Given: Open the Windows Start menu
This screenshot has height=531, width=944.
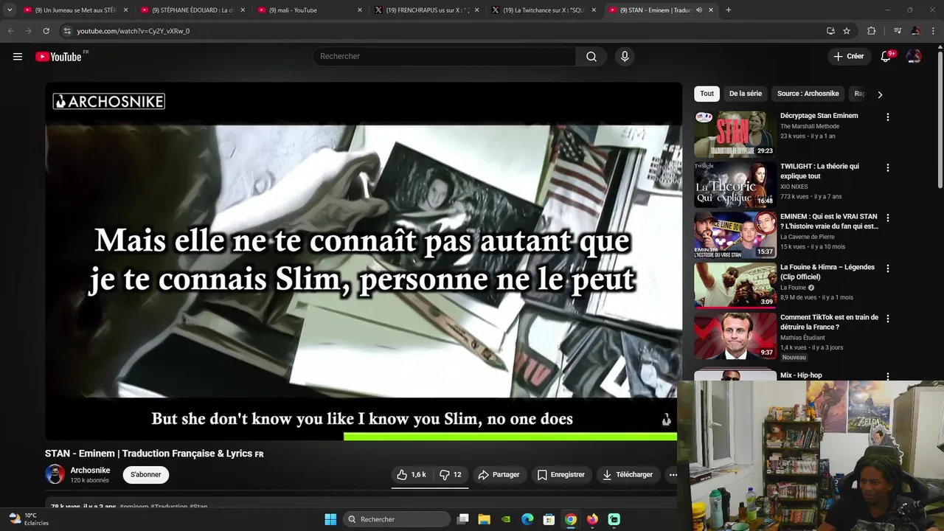Looking at the screenshot, I should [x=330, y=519].
